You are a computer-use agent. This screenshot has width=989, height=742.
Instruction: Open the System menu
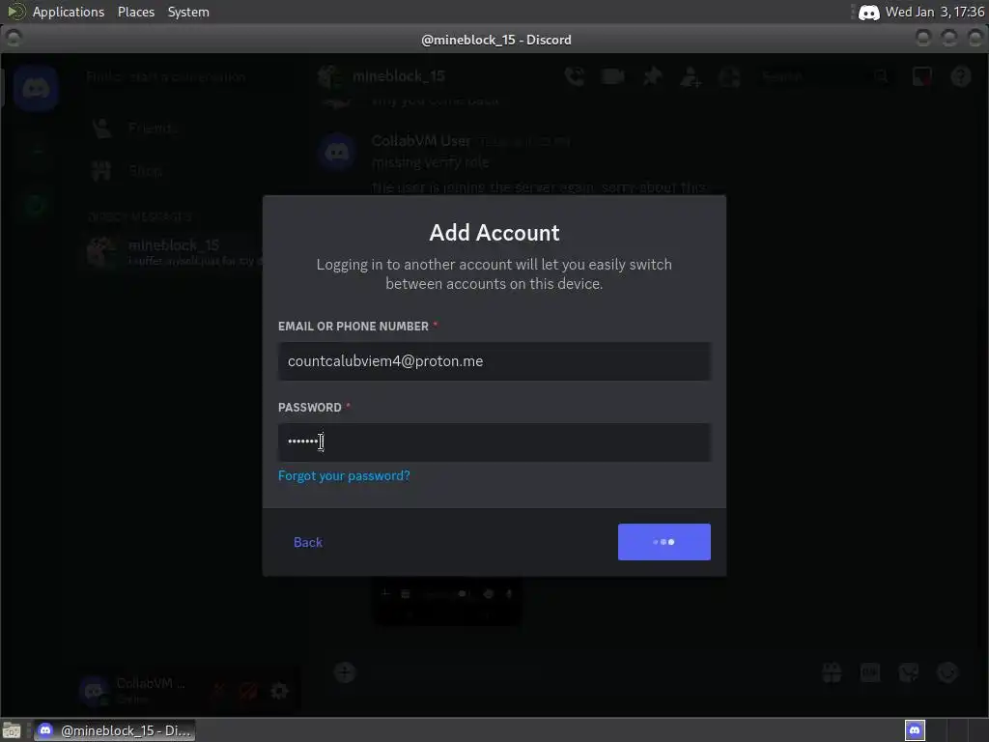(x=188, y=12)
